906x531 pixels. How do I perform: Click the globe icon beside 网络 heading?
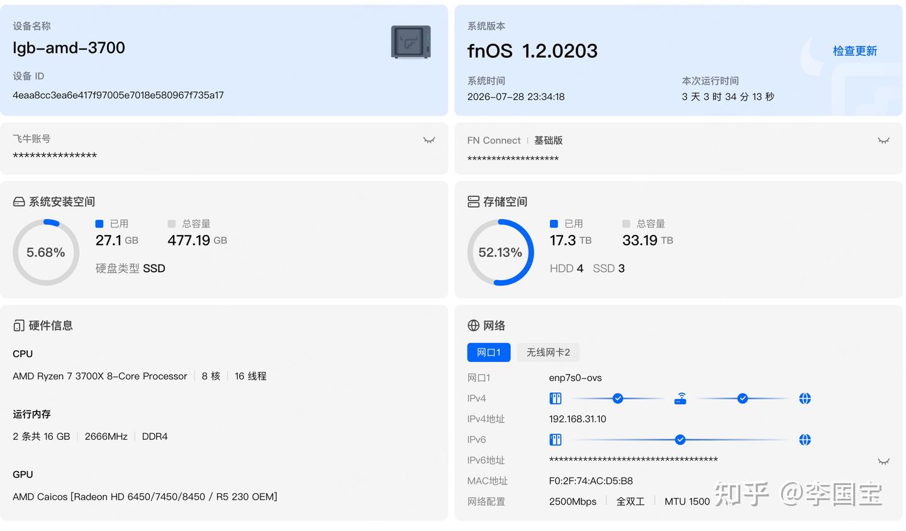473,326
